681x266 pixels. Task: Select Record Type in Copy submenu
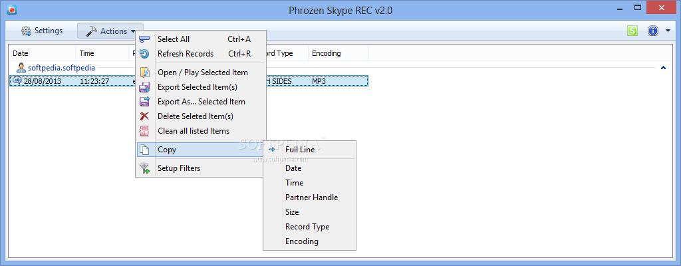(x=310, y=227)
